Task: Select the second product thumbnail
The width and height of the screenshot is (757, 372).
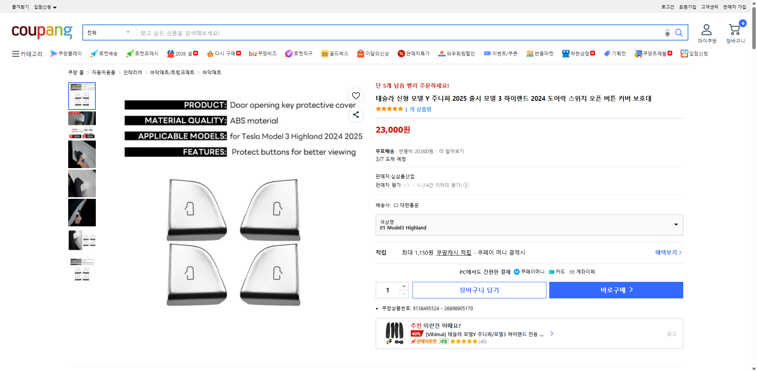Action: 82,125
